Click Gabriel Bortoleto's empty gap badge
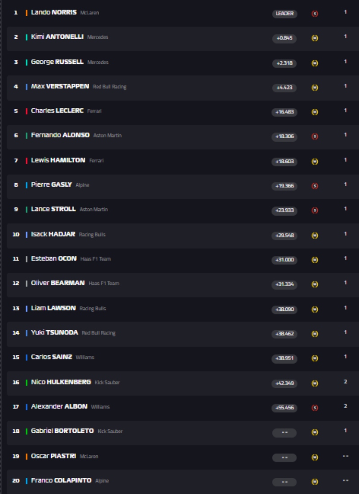359x494 pixels. (x=285, y=432)
